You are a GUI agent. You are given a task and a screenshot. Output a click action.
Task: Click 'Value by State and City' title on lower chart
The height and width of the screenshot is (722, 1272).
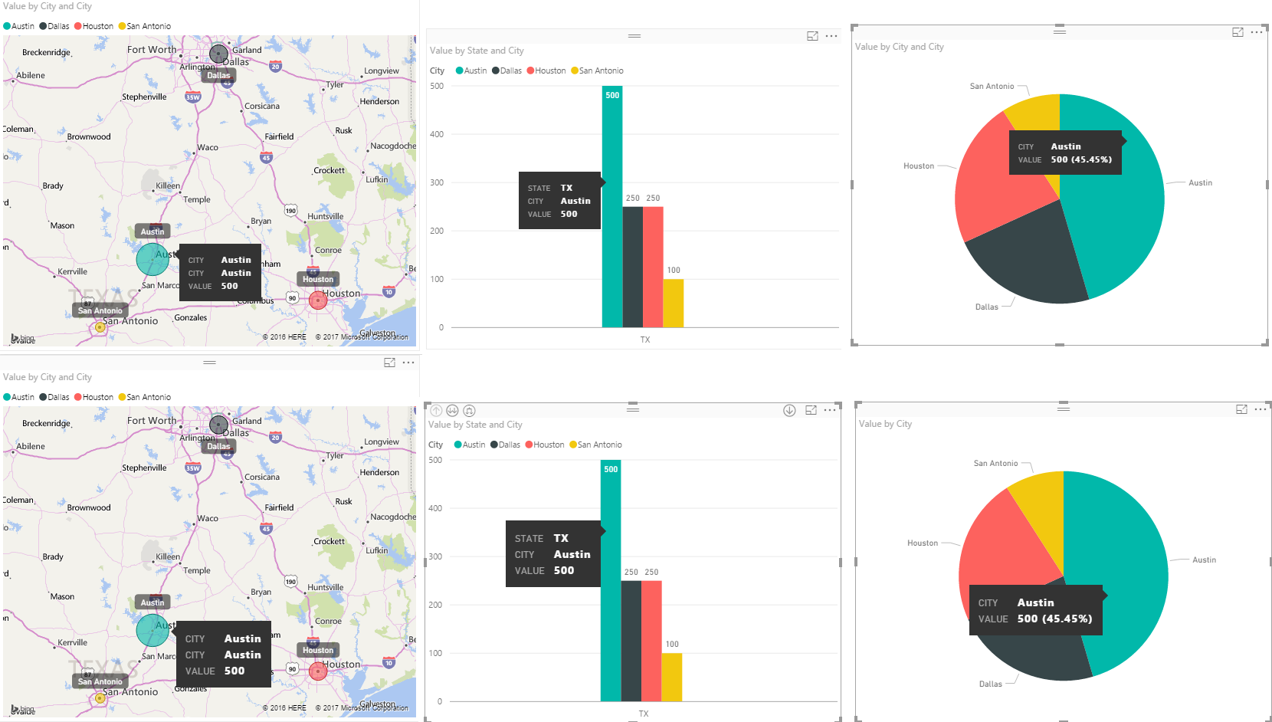click(475, 425)
